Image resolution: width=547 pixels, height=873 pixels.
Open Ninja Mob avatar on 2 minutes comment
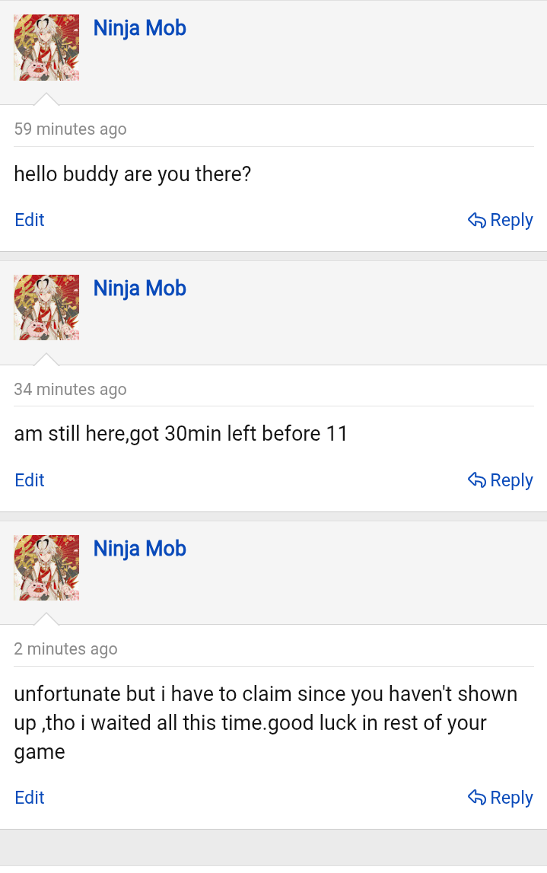coord(46,567)
